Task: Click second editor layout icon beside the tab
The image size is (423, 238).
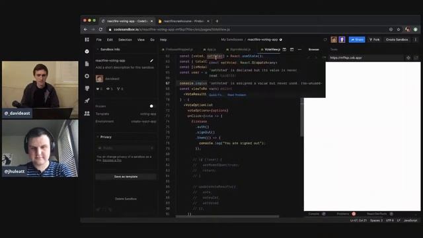Action: tap(292, 50)
